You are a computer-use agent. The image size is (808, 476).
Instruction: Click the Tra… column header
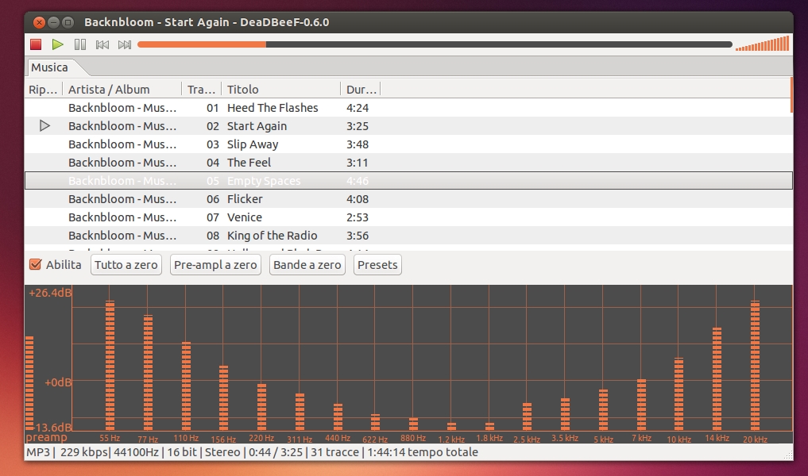[x=202, y=90]
